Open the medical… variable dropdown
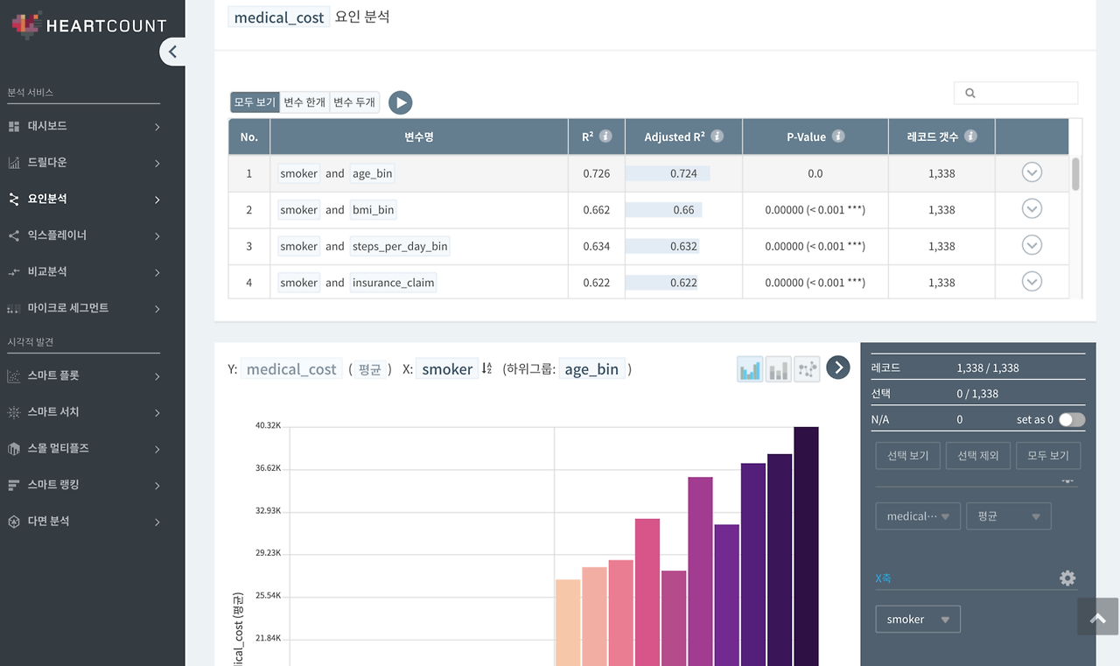The height and width of the screenshot is (666, 1120). 918,516
